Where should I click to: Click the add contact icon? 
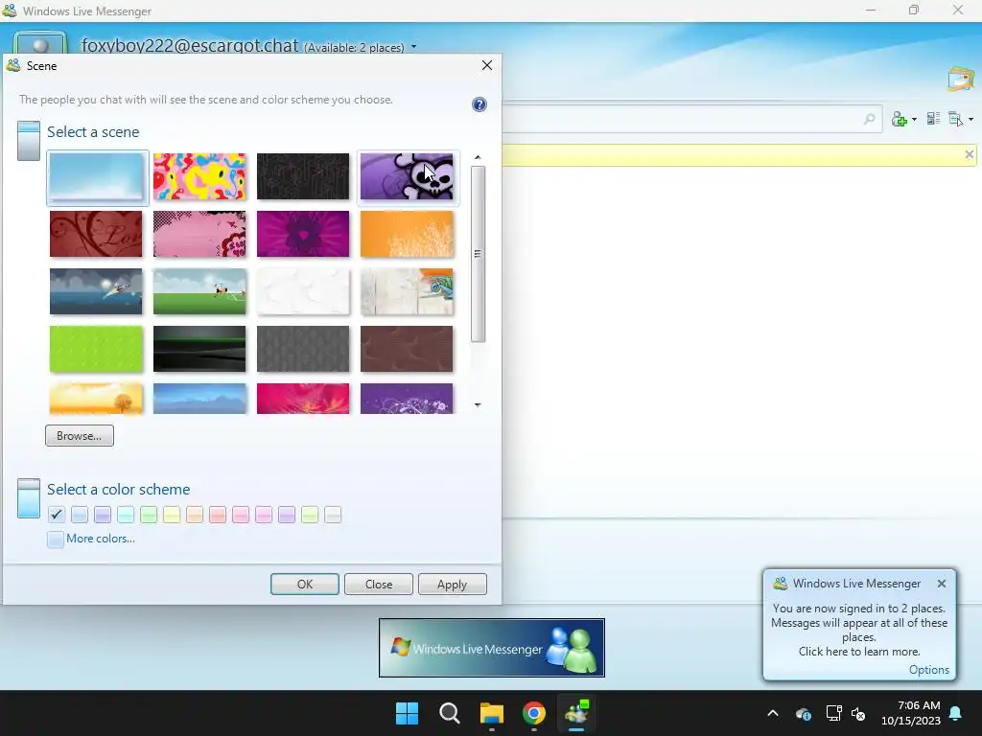[900, 119]
